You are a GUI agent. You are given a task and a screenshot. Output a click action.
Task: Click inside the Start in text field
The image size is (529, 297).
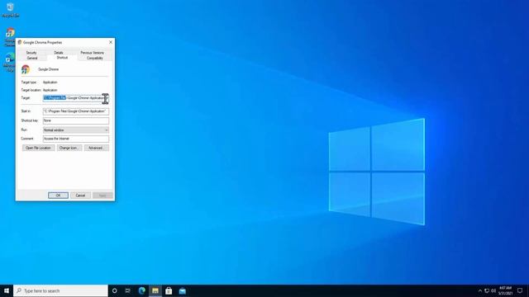tap(76, 111)
